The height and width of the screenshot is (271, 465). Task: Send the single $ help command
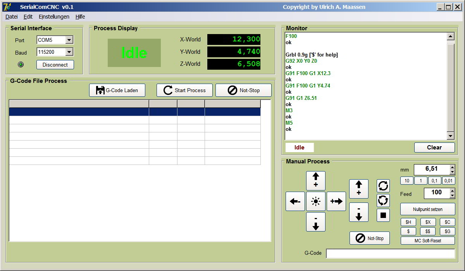tap(408, 231)
